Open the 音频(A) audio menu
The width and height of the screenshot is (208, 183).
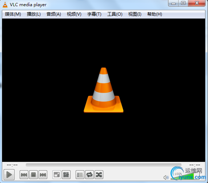54,14
